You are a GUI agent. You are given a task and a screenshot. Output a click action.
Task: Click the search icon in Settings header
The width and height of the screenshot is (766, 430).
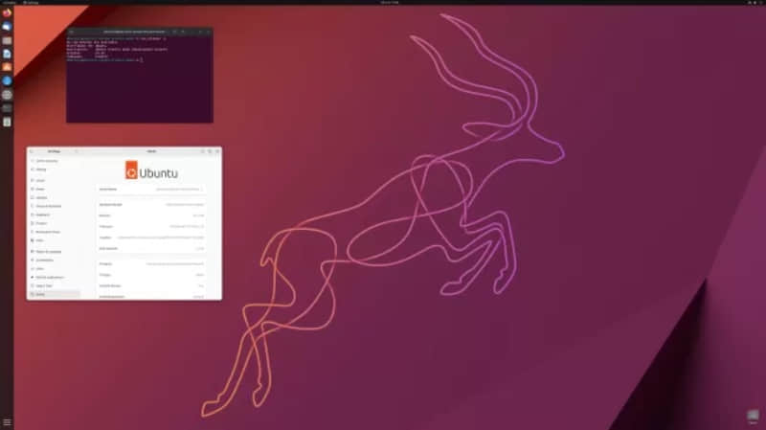33,151
